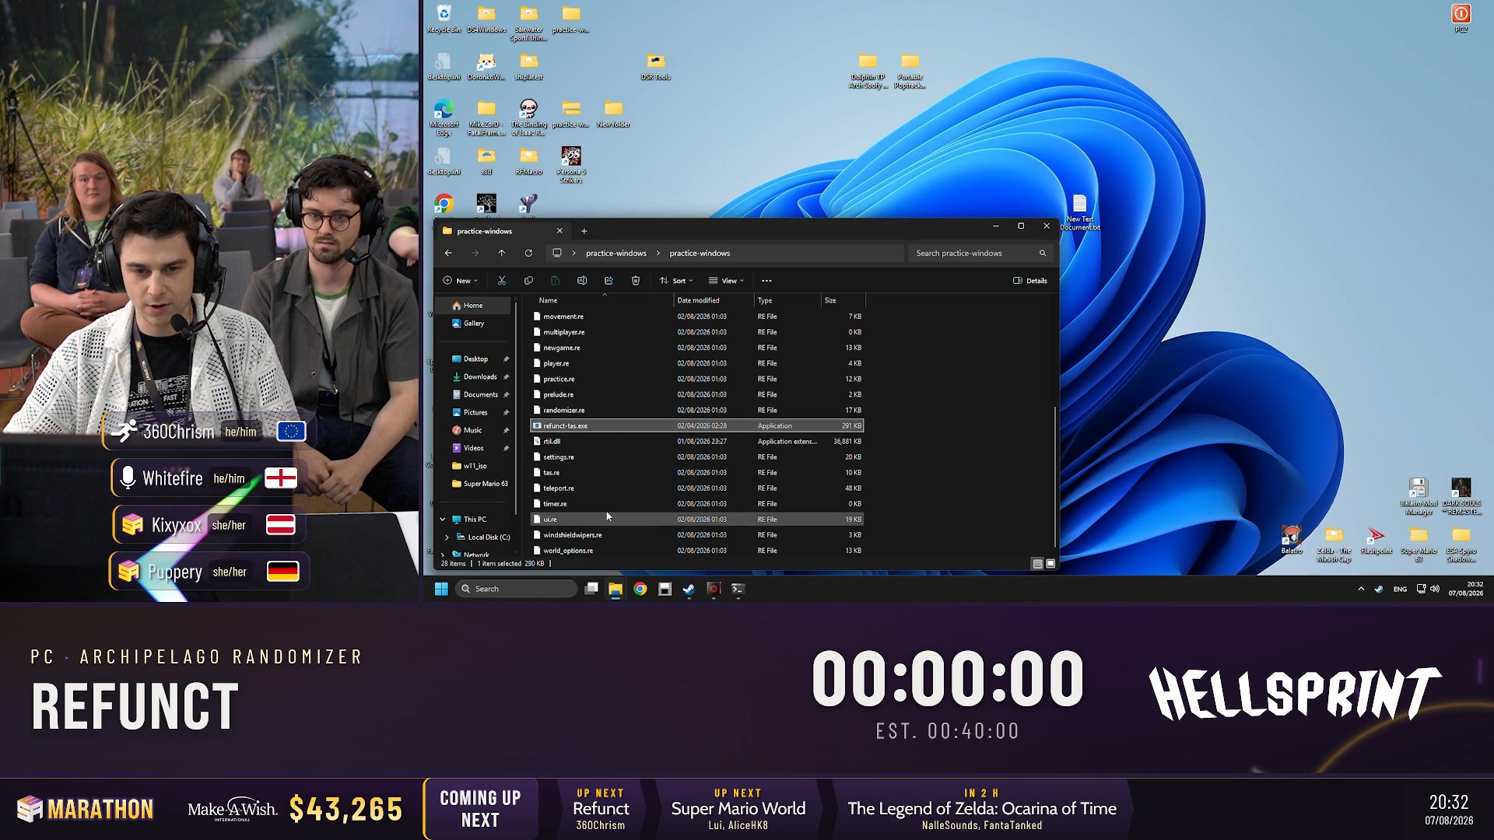Switch to large thumbnails view

pos(1050,564)
